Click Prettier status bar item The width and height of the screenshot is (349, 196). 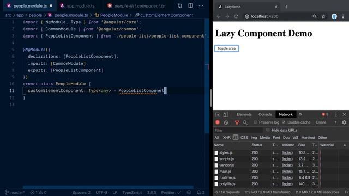tap(171, 192)
